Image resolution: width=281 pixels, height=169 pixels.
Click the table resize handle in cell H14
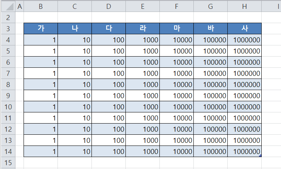point(260,156)
